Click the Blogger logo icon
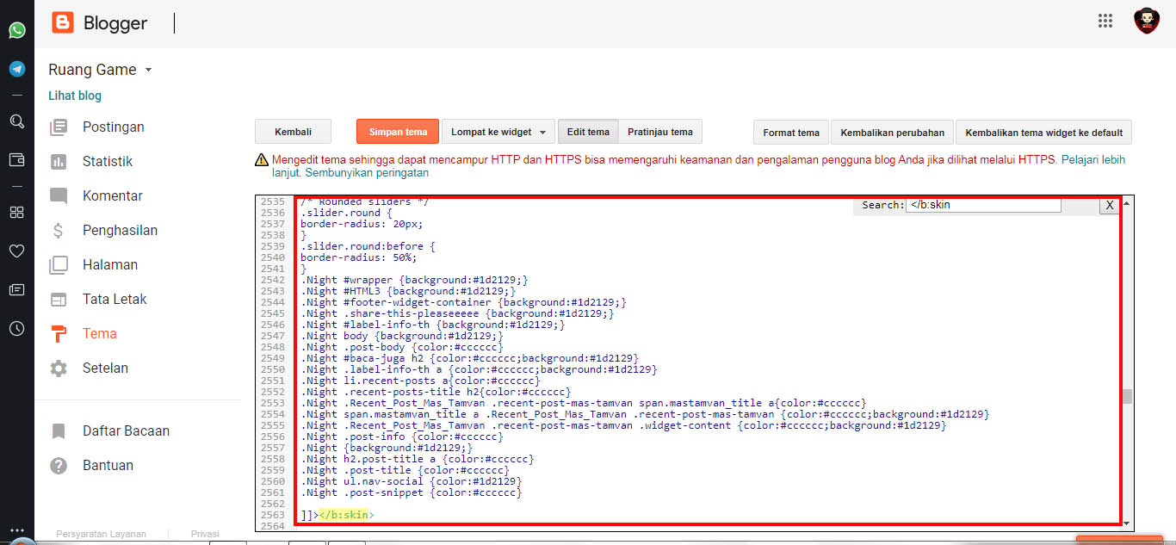1176x545 pixels. [x=63, y=22]
